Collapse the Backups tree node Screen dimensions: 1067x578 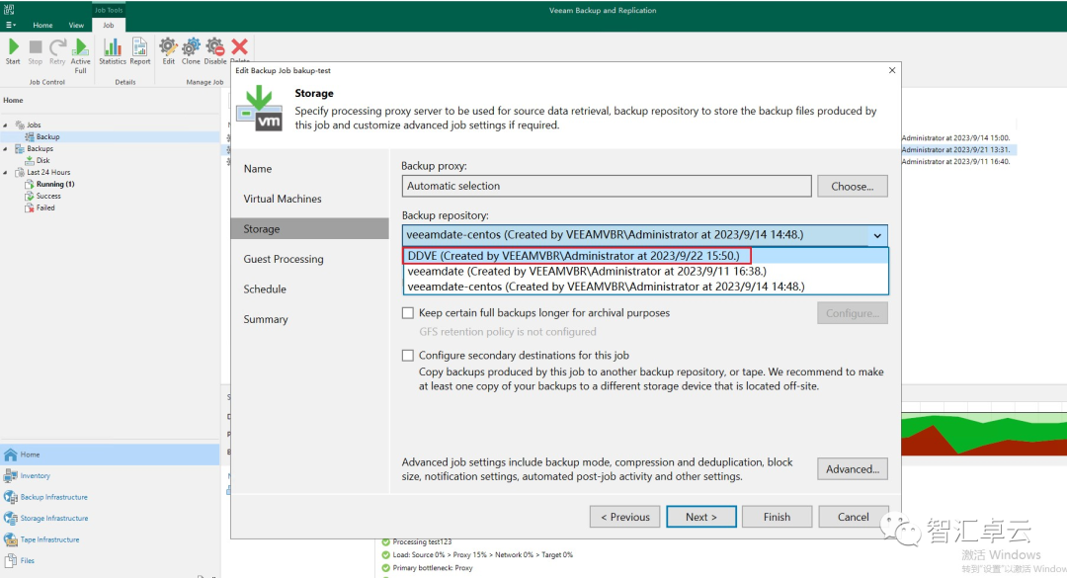(6, 148)
